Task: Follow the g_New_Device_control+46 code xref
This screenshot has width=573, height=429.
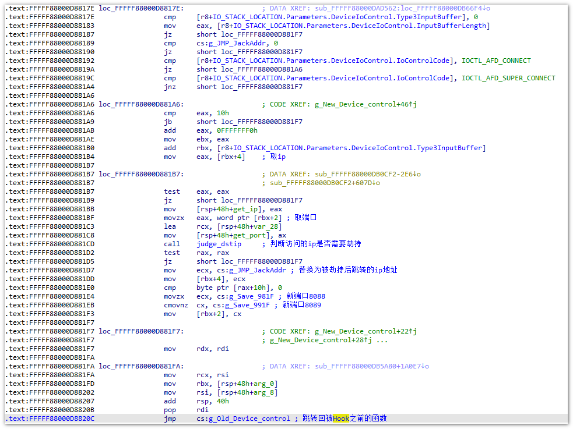Action: click(361, 104)
